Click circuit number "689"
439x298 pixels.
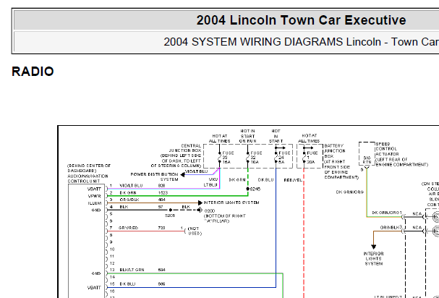point(161,284)
